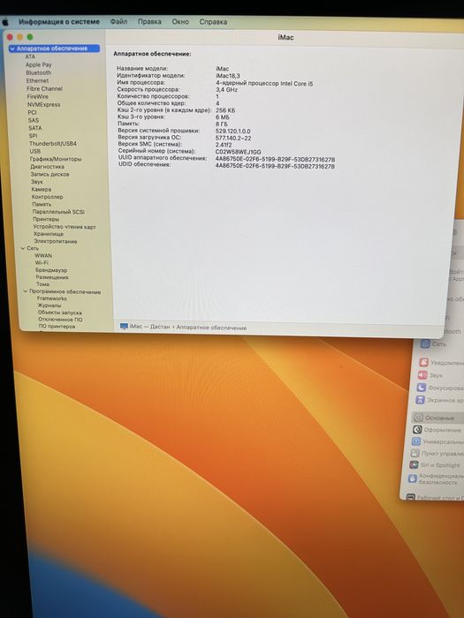Select Звук in the System Information sidebar

coord(37,182)
